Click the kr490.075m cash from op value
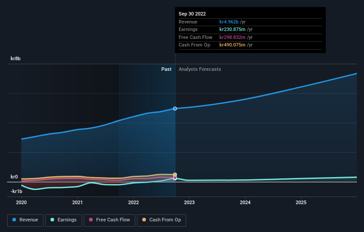 [x=232, y=45]
